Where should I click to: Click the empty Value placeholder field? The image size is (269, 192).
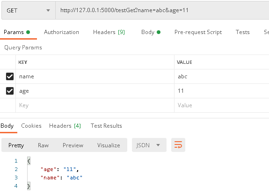pyautogui.click(x=221, y=105)
